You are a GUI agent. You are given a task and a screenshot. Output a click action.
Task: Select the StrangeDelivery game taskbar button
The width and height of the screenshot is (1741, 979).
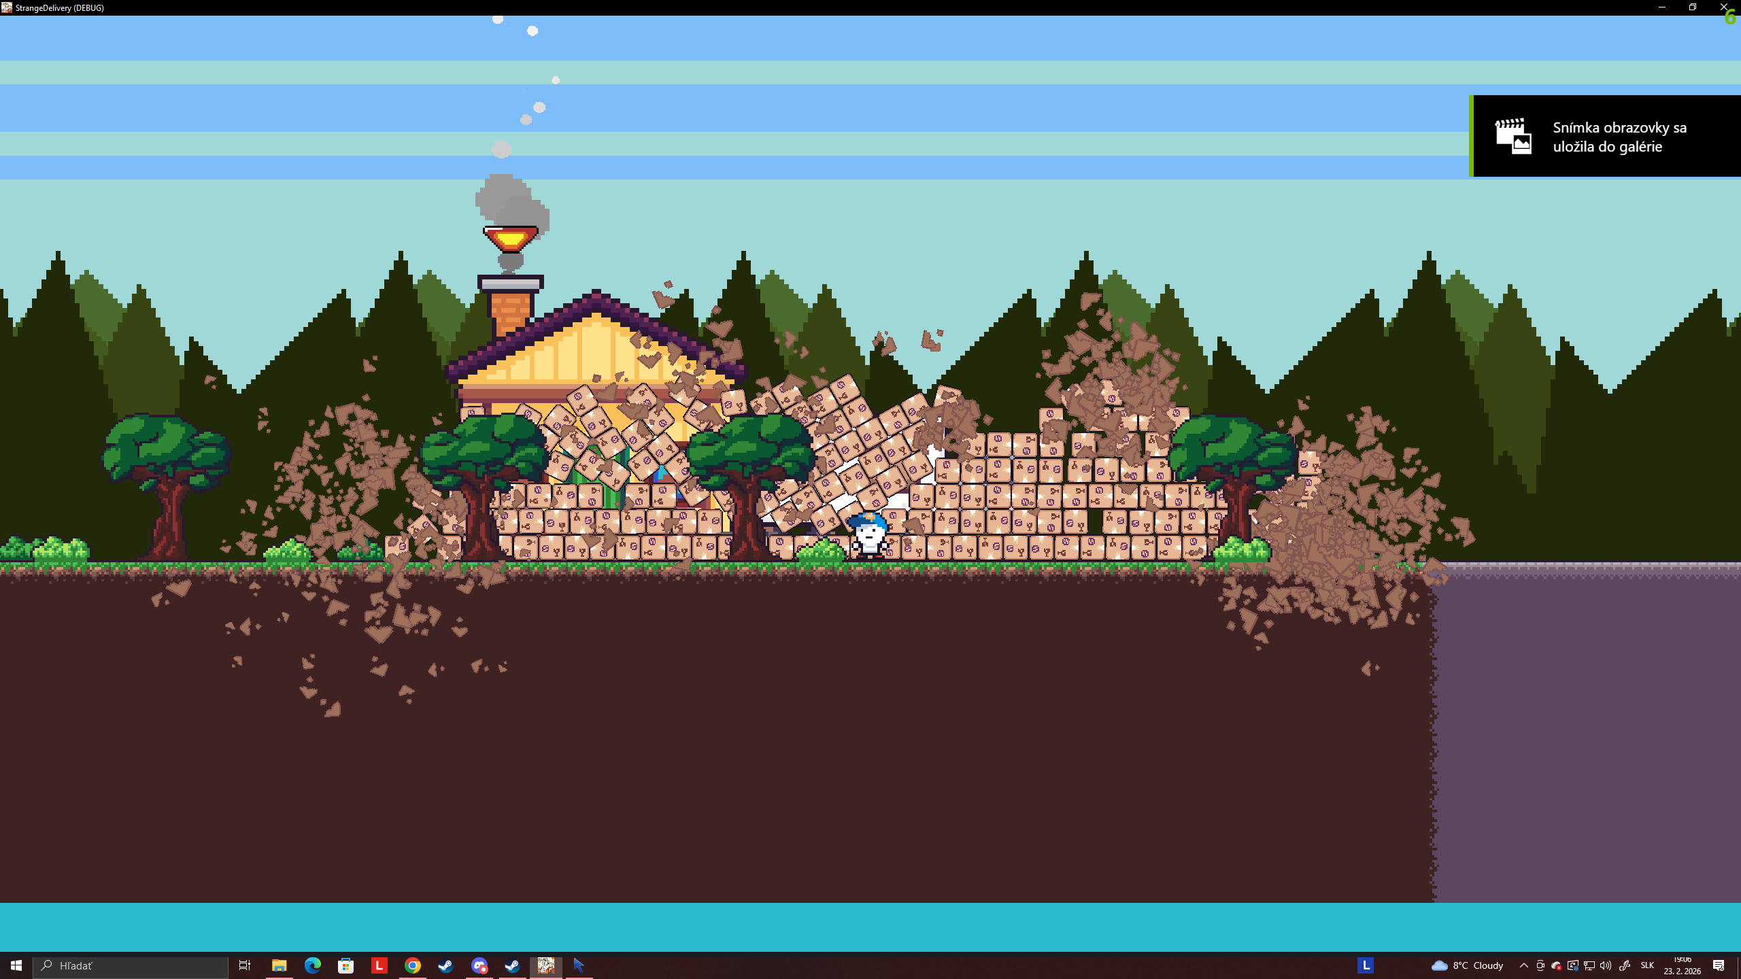(545, 965)
